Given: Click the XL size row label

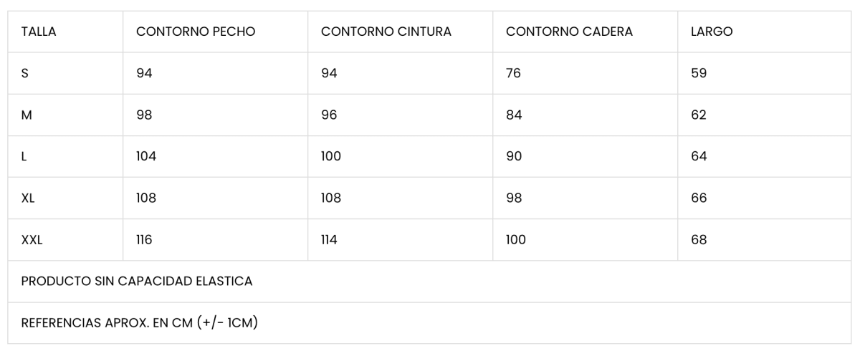Looking at the screenshot, I should click(x=28, y=198).
